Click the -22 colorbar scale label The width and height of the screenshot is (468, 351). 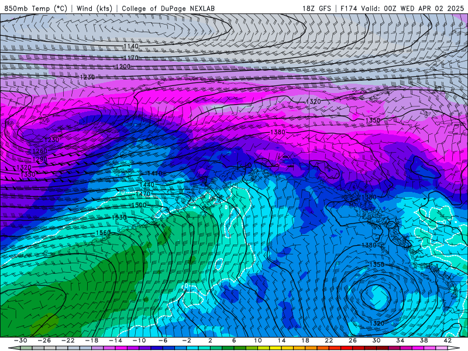(68, 340)
